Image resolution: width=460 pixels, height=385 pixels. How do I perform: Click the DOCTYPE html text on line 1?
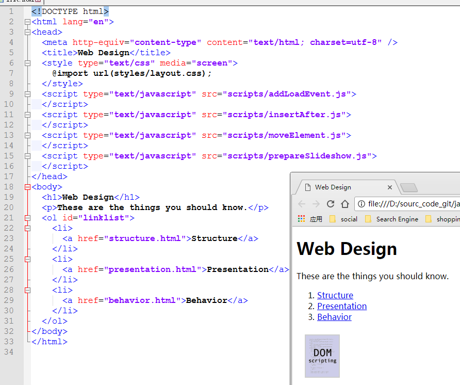(70, 11)
